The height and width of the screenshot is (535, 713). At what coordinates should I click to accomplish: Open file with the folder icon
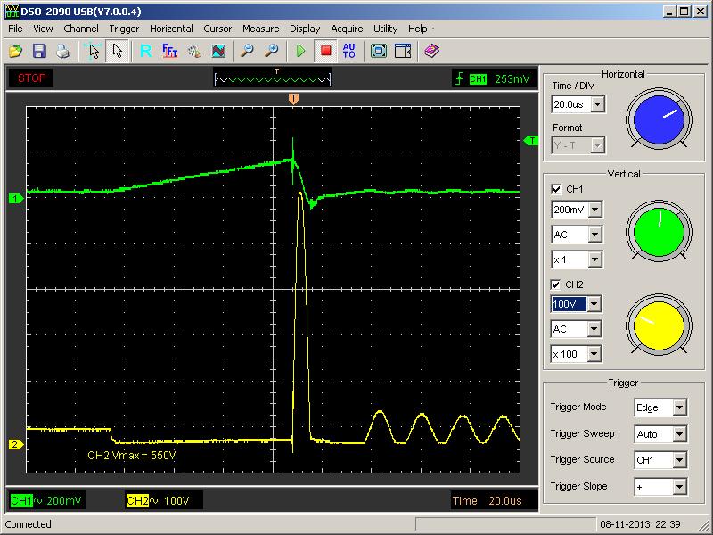pyautogui.click(x=16, y=51)
